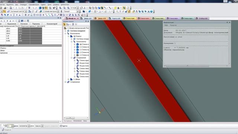Open the Исполнения tab below model tree
This screenshot has height=134, width=238.
click(x=77, y=121)
